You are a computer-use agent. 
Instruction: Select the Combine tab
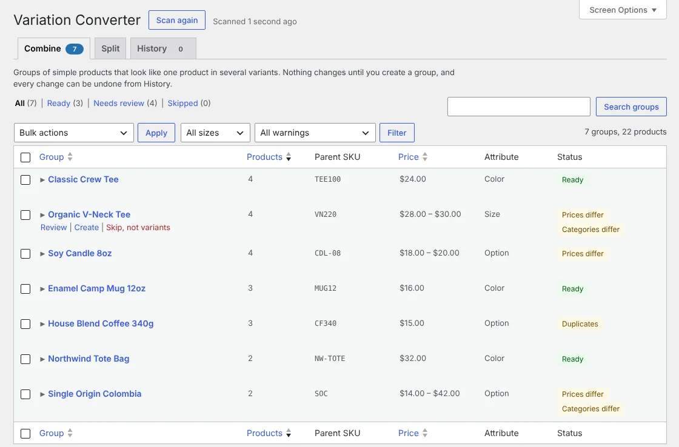click(x=54, y=48)
